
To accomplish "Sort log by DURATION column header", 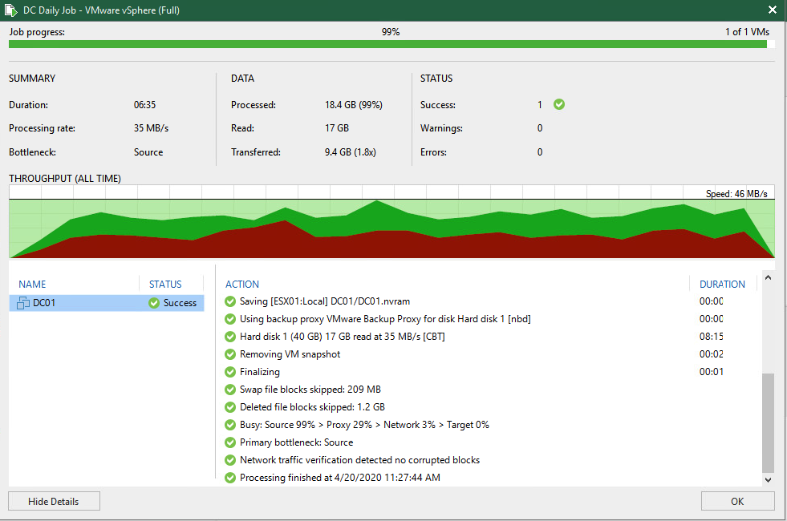I will click(x=722, y=285).
